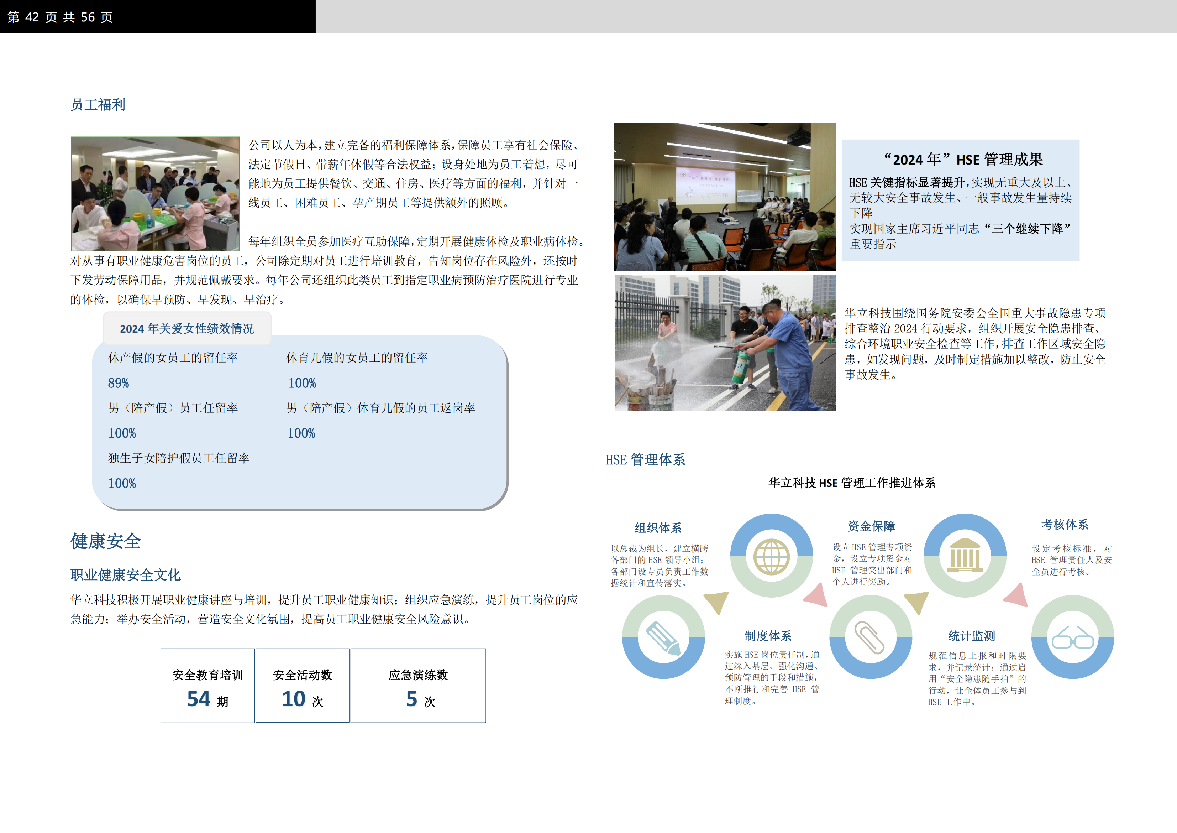
Task: Click the 员工福利 section heading
Action: 98,105
